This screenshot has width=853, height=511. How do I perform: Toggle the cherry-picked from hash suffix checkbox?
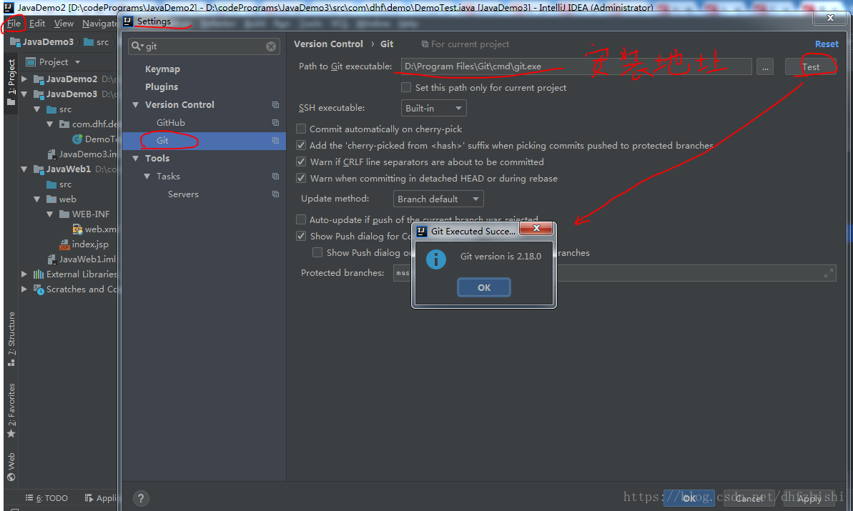coord(301,145)
